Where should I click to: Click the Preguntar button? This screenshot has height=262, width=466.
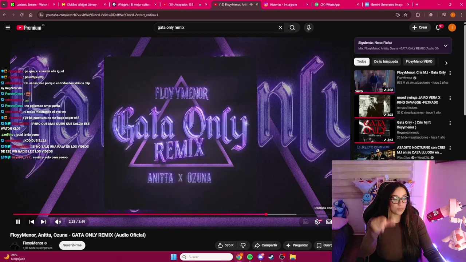297,245
